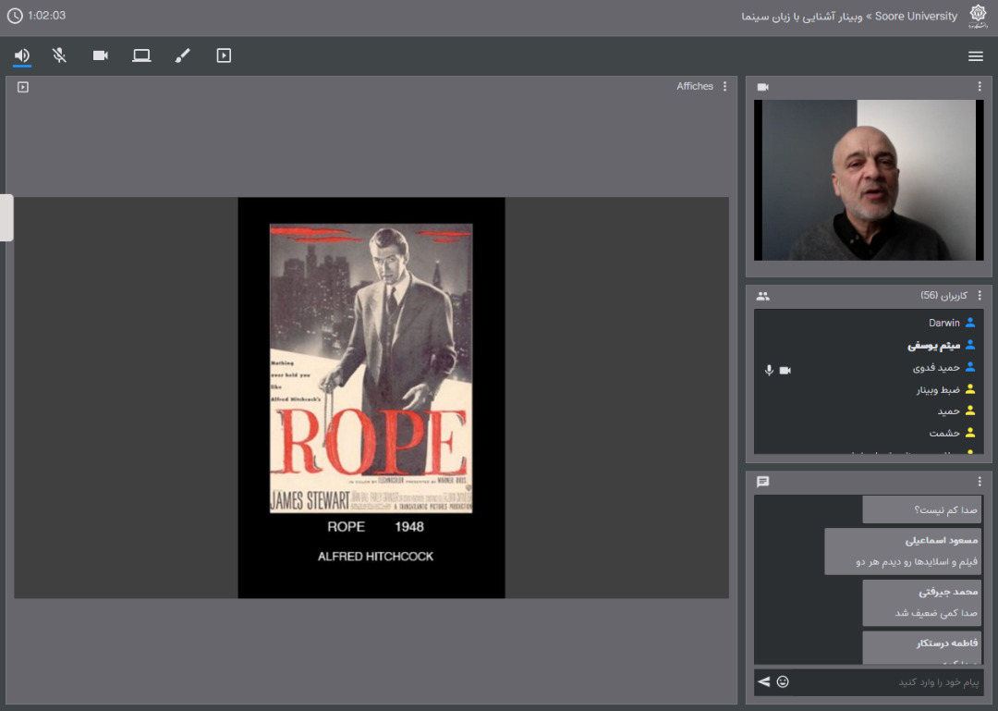Unmute the microphone in the toolbar
Viewport: 998px width, 711px height.
(x=59, y=55)
